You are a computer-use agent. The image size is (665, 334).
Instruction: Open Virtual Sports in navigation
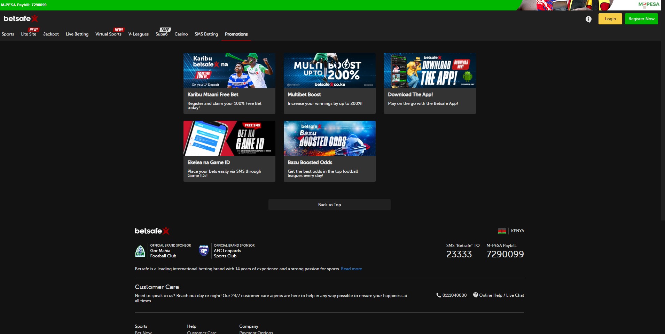point(108,34)
